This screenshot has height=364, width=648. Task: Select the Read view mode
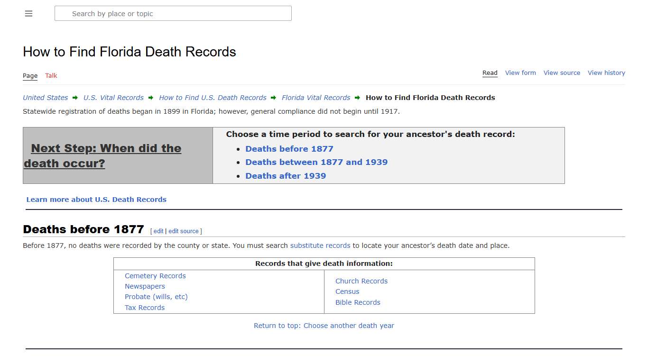click(490, 73)
